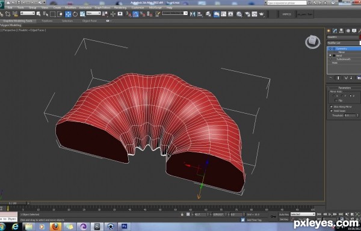The image size is (361, 231).
Task: Open the Selected key filter dropdown
Action: click(303, 214)
